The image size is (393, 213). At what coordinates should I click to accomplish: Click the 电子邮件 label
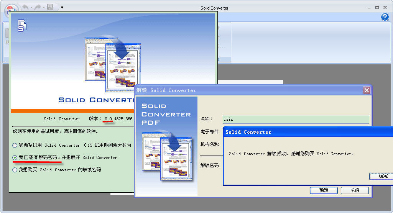[x=209, y=132]
